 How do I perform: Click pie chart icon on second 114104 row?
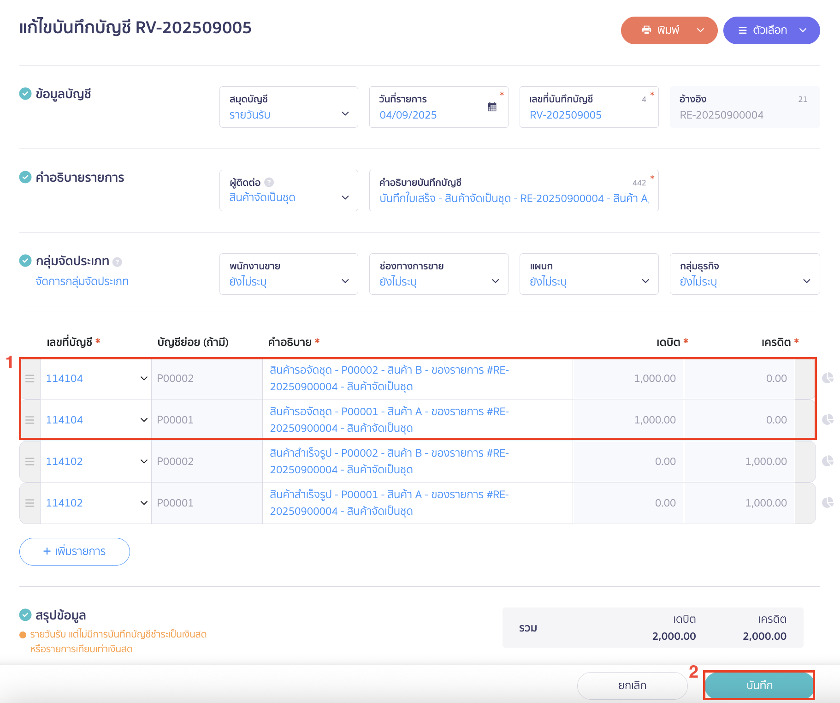pos(828,419)
